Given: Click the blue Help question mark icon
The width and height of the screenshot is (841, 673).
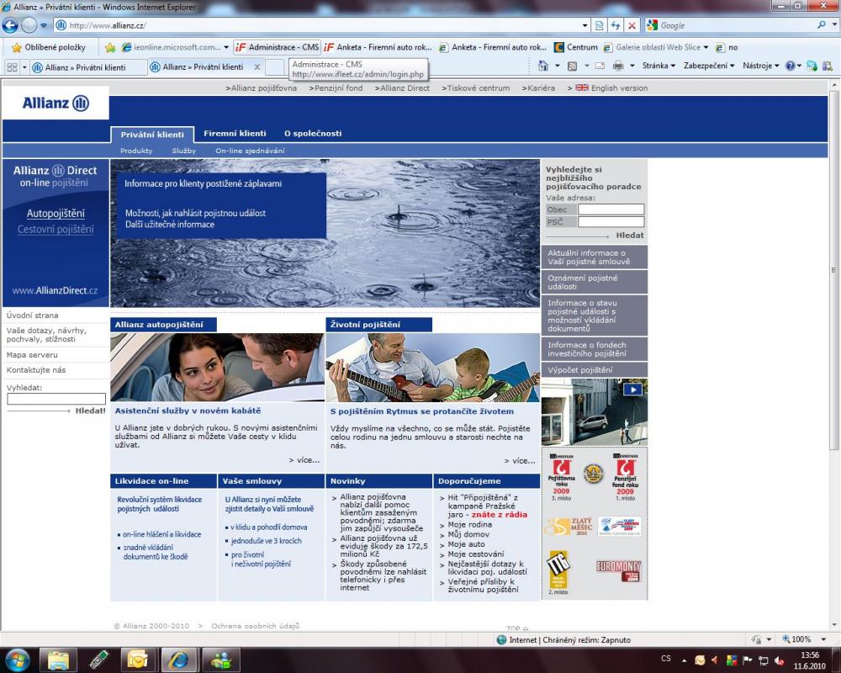Looking at the screenshot, I should pos(790,66).
